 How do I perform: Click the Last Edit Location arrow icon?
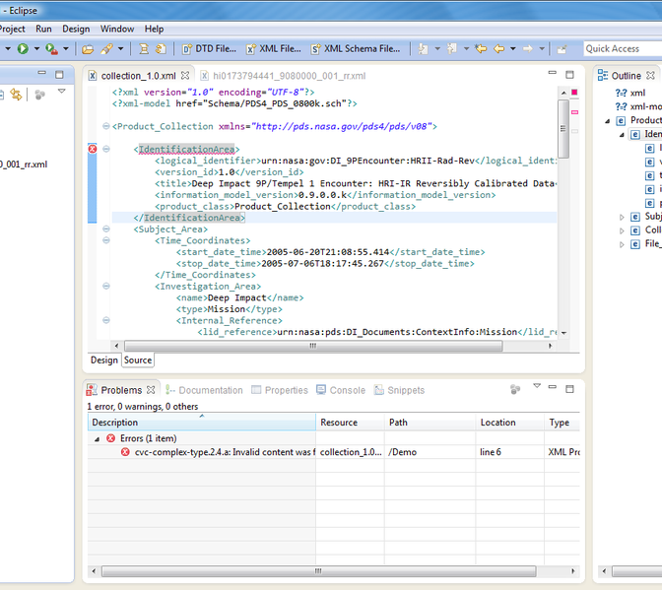(481, 49)
